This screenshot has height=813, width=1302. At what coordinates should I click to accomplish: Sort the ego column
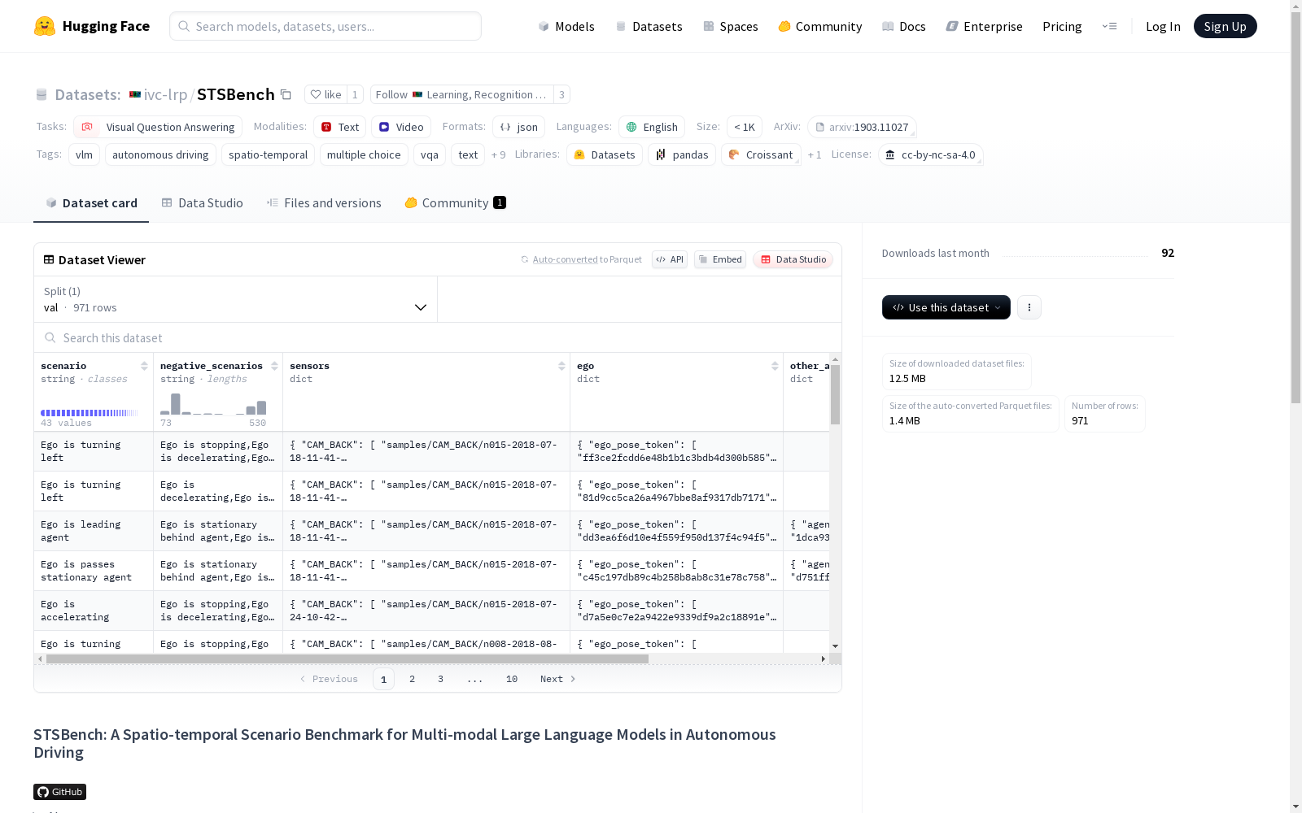[x=775, y=366]
